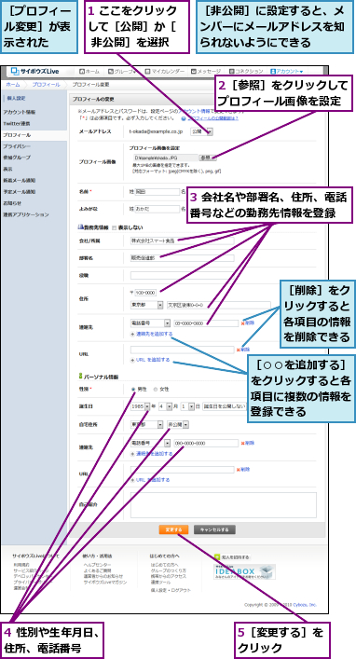Open the personal 連絡先 type dropdown
Image resolution: width=356 pixels, height=659 pixels.
point(150,443)
